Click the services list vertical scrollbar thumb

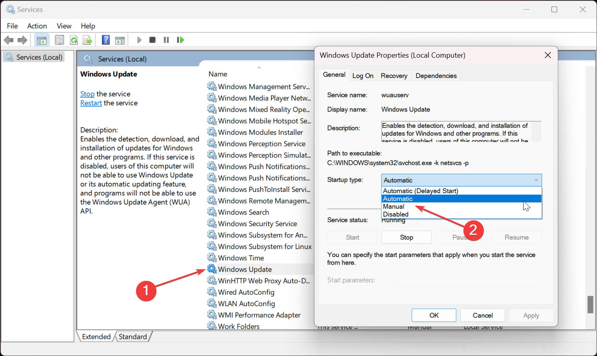point(590,305)
